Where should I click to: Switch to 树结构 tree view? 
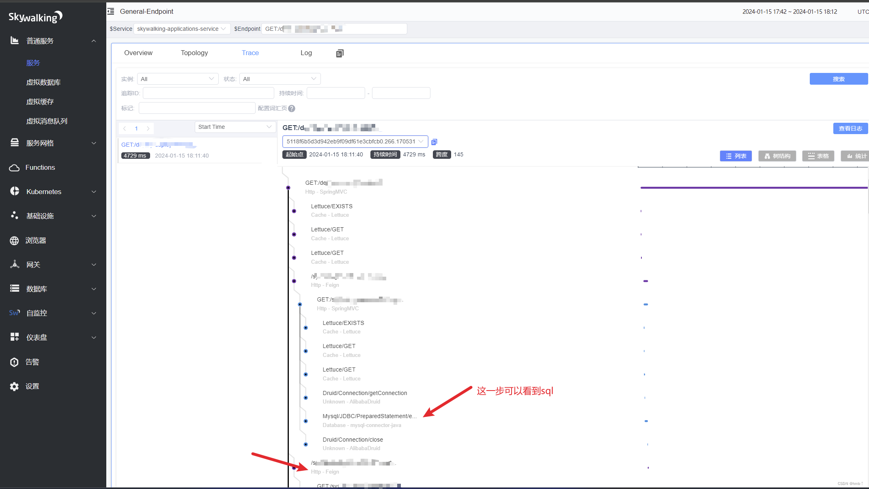point(777,156)
